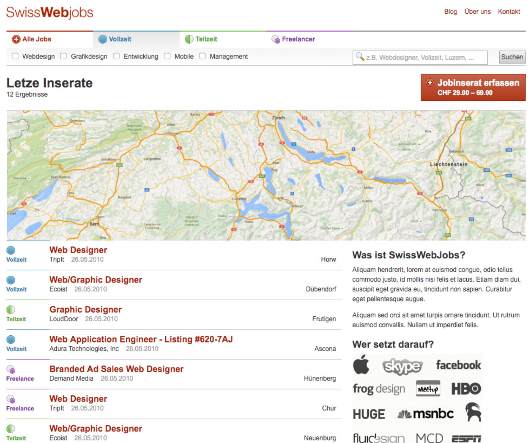This screenshot has height=443, width=532.
Task: Enable the Management filter checkbox
Action: coord(203,56)
